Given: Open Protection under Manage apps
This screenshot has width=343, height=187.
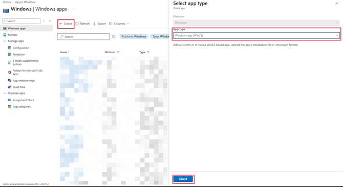Looking at the screenshot, I should click(x=19, y=55).
